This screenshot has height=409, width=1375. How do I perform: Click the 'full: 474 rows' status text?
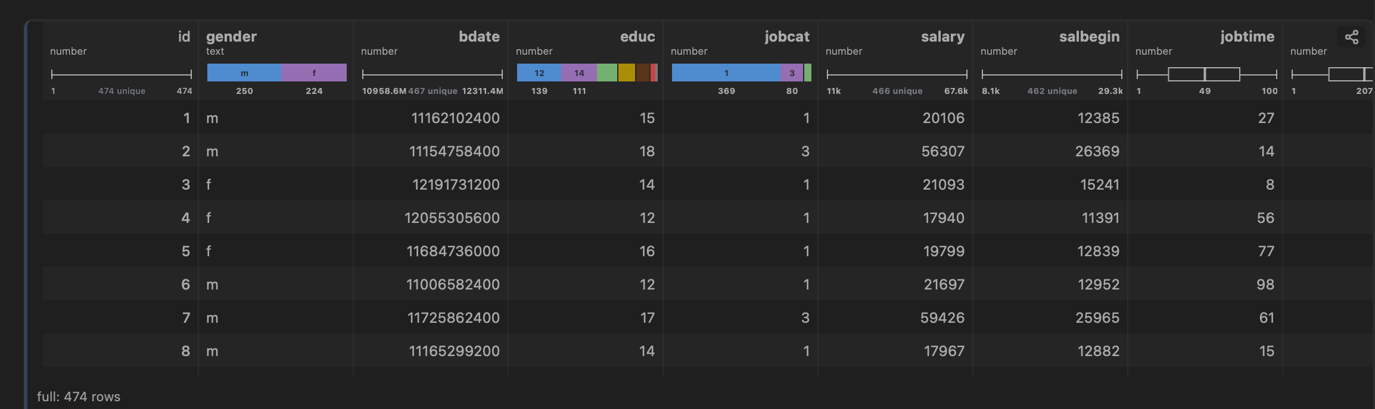tap(79, 397)
